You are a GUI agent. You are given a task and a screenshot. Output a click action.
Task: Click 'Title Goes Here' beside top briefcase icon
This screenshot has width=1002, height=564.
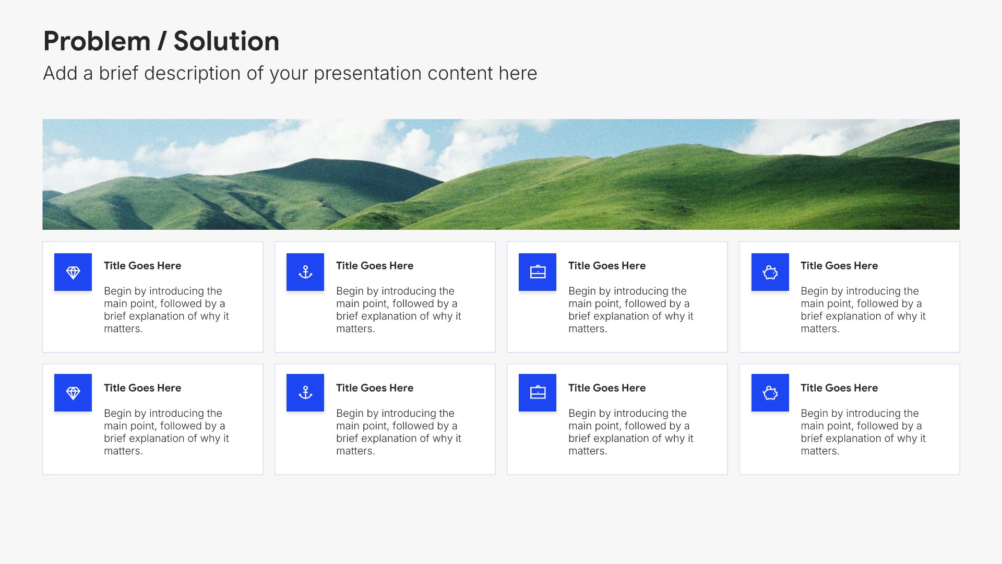click(607, 265)
